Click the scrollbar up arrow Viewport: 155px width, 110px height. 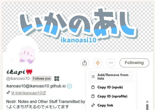147,101
